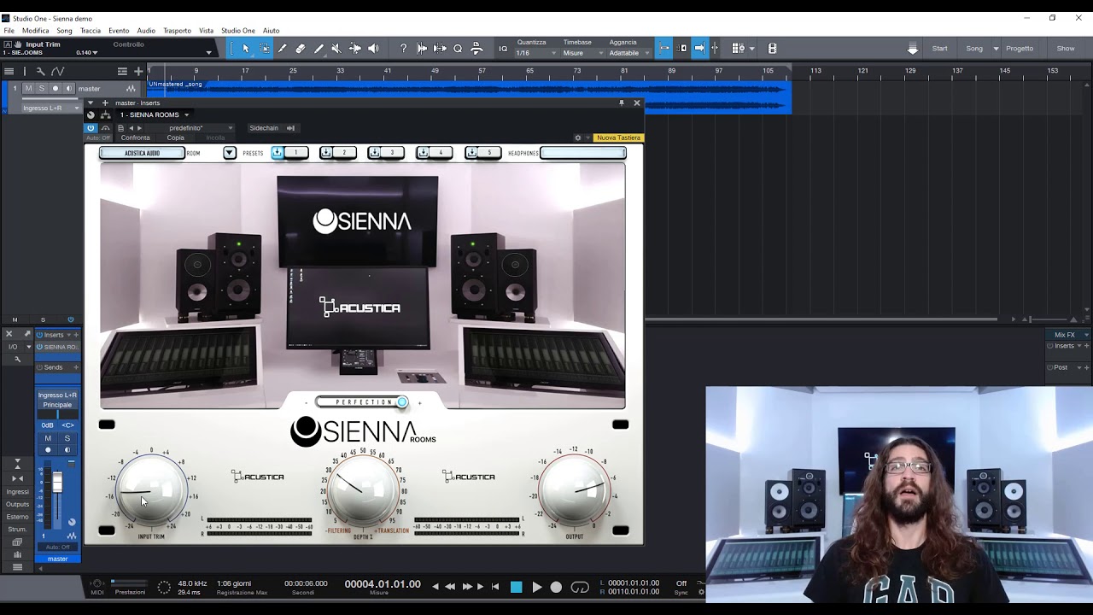Open Sienna plugin settings gear icon

coord(577,138)
